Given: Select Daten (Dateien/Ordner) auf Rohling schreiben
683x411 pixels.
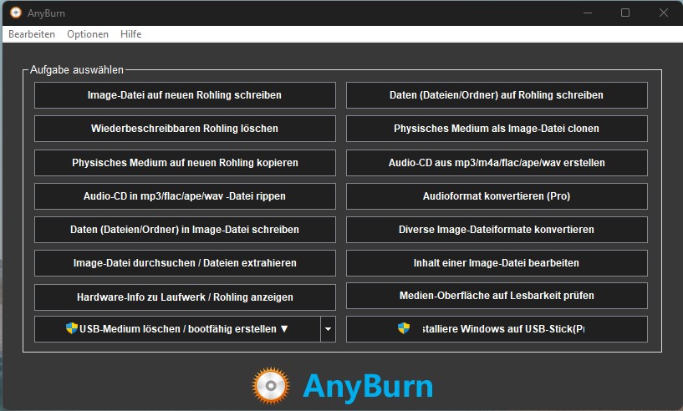Looking at the screenshot, I should tap(497, 95).
